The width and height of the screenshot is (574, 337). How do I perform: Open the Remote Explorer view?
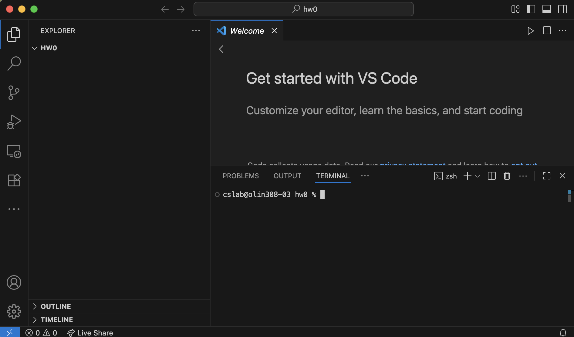click(14, 151)
